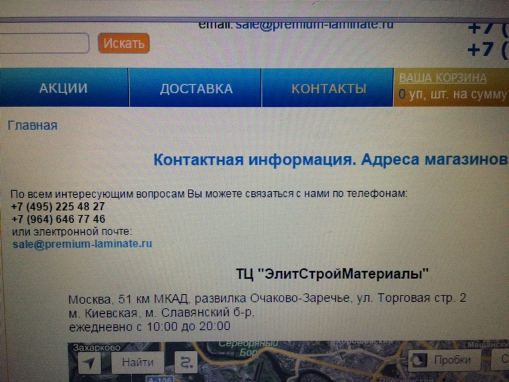Viewport: 509px width, 382px height.
Task: Click the ТЦ "ЭлитСтройМатериалы" store heading
Action: tap(333, 274)
